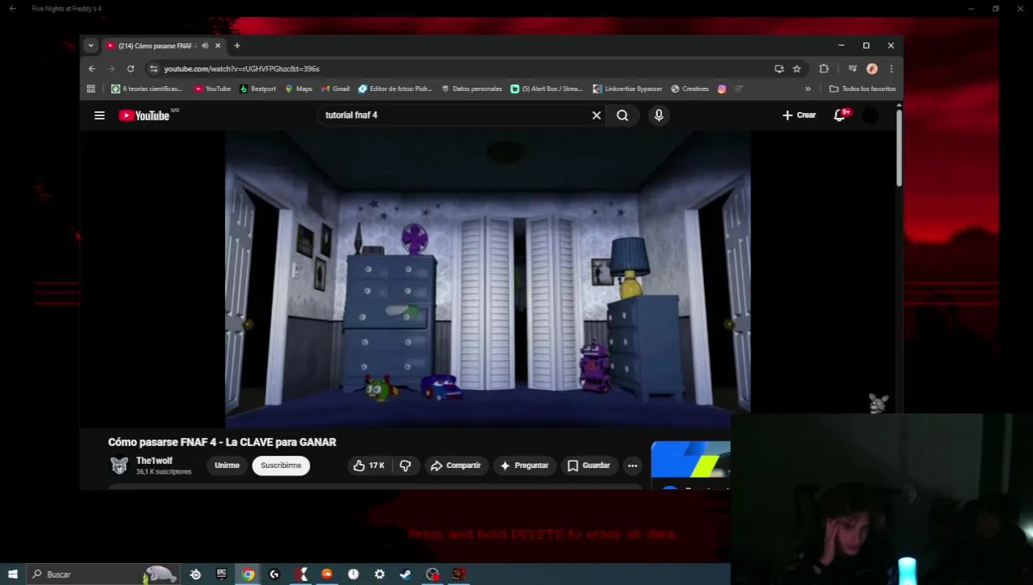Mute the tab via speaker icon
The image size is (1033, 585).
(205, 45)
